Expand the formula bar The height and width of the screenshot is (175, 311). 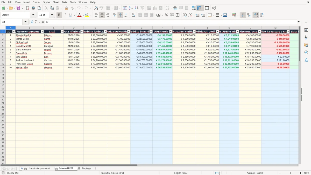[x=299, y=22]
